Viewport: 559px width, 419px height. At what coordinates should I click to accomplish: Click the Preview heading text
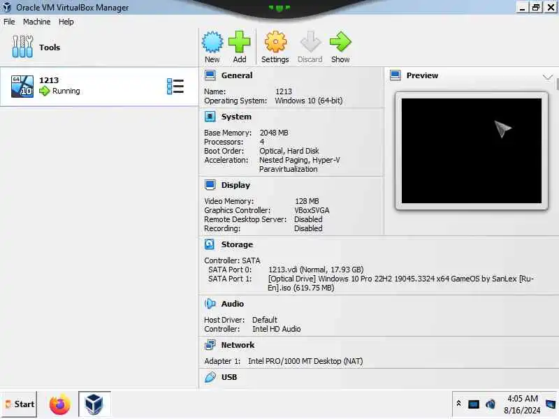[422, 75]
